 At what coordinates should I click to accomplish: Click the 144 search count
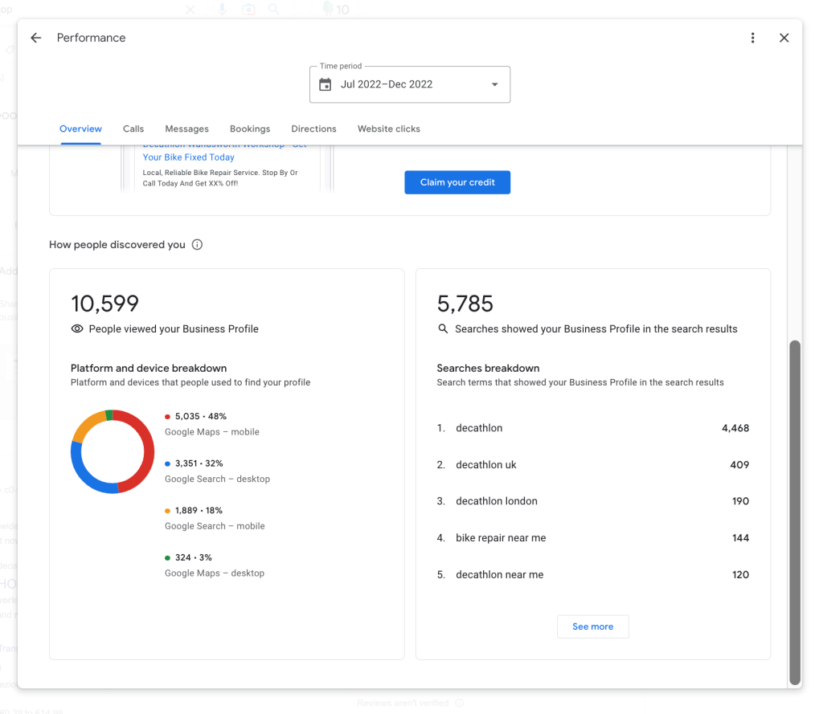[740, 538]
